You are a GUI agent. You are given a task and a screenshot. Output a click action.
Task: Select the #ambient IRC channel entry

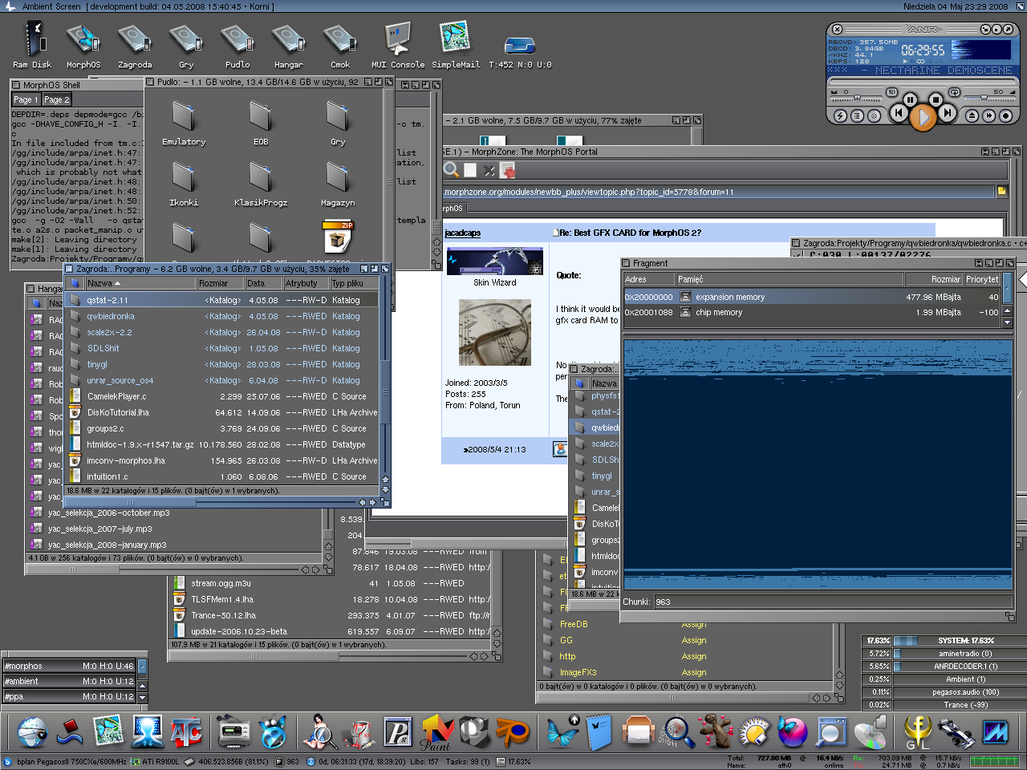(69, 681)
